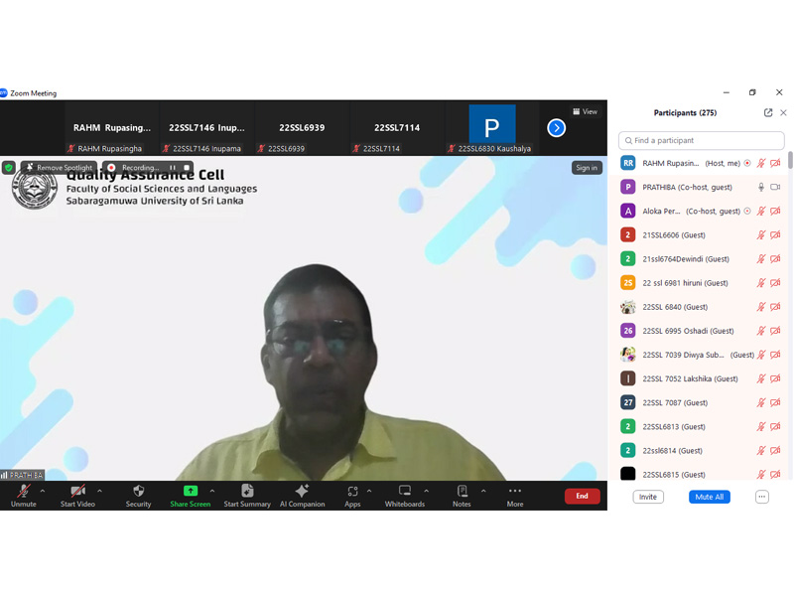Click the Find a participant search field
The image size is (794, 596).
pyautogui.click(x=702, y=141)
